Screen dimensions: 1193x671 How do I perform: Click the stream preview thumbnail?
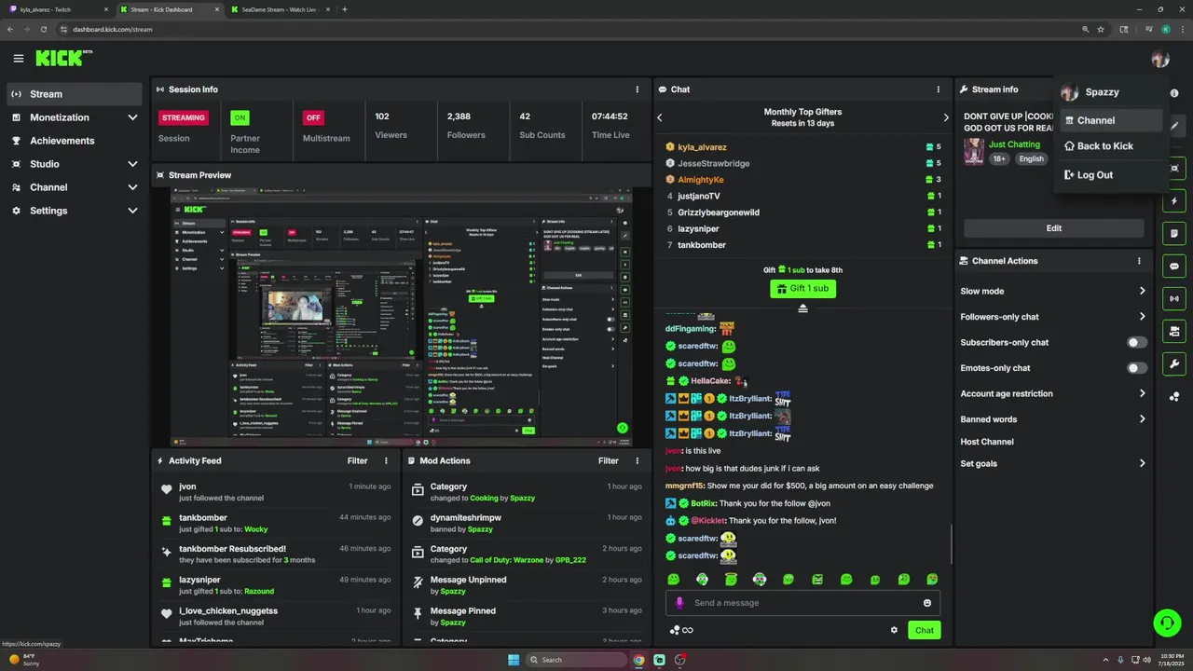[x=400, y=317]
